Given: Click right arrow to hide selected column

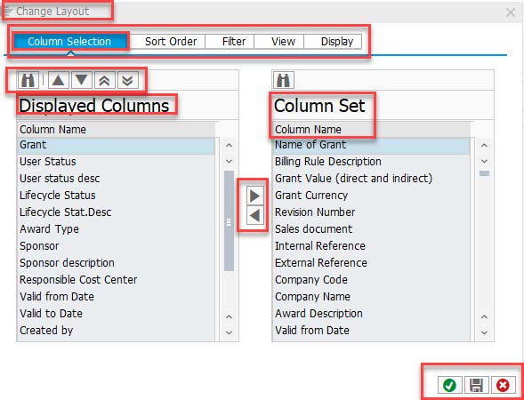Looking at the screenshot, I should 255,196.
